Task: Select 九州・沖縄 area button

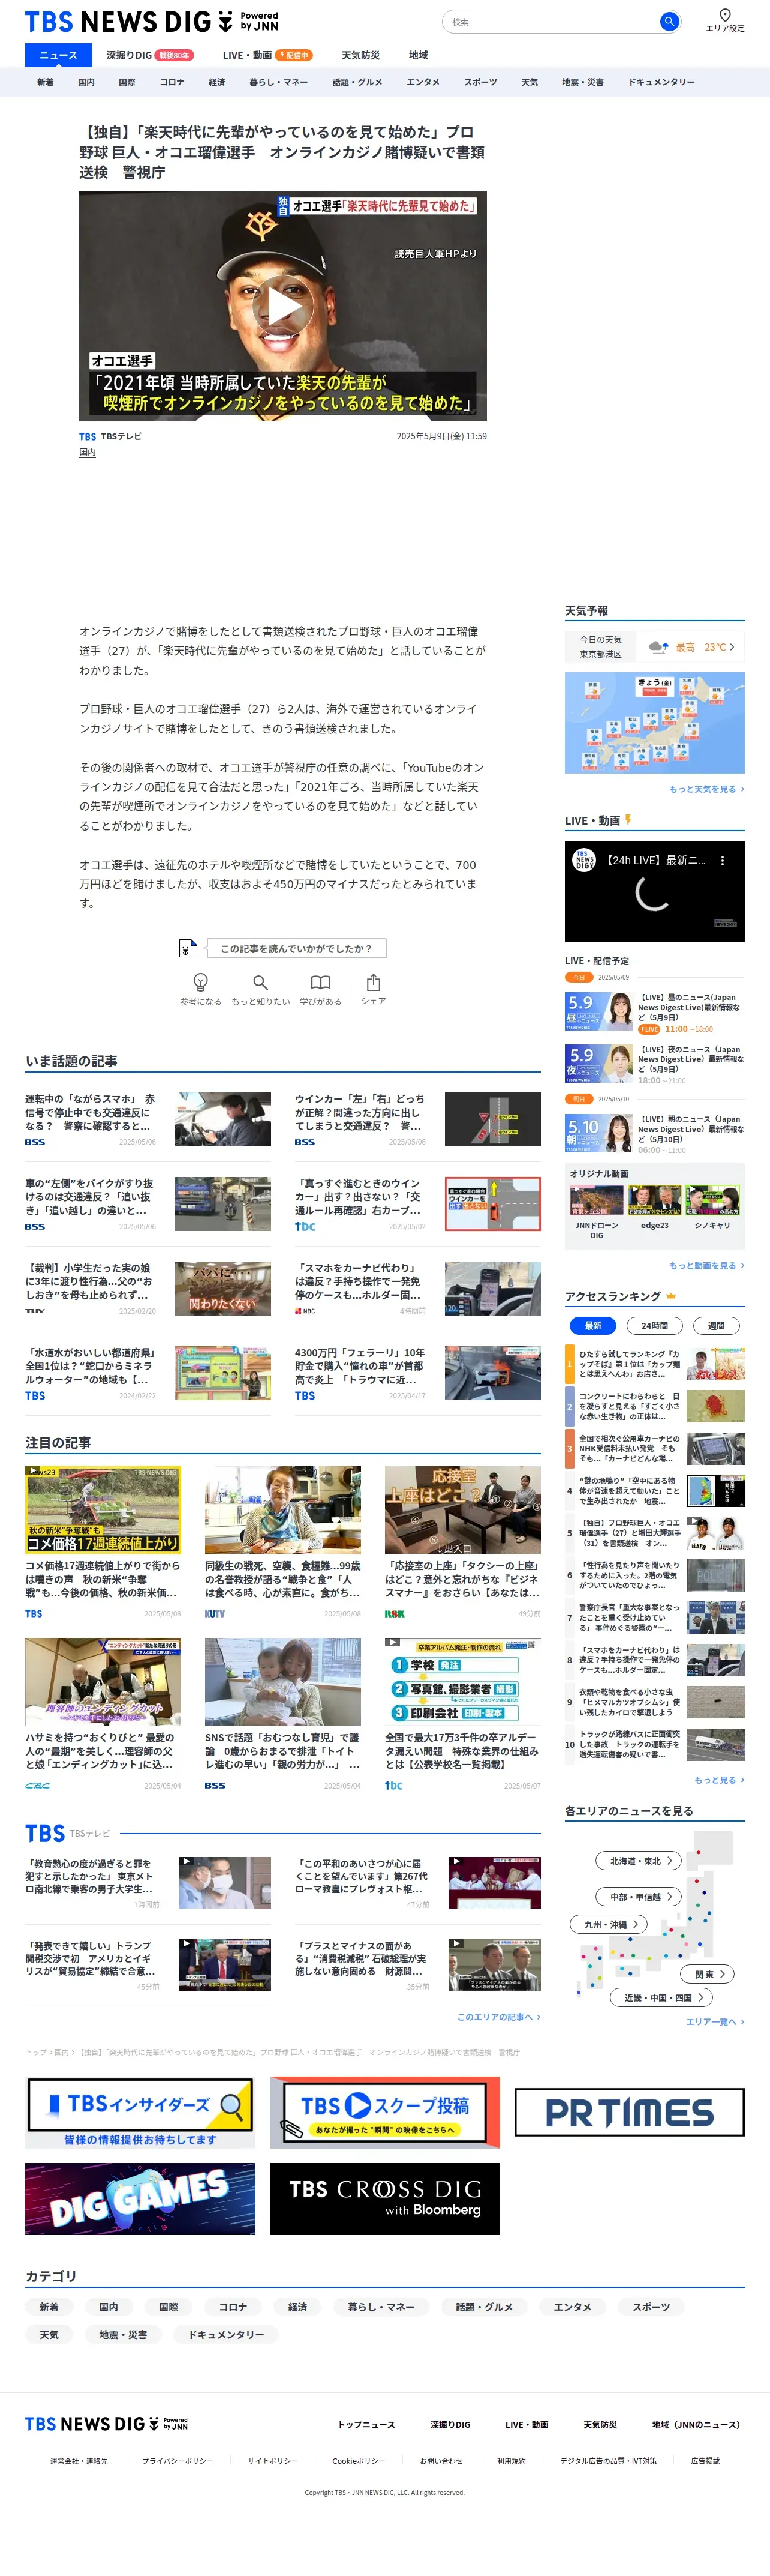Action: 609,1924
